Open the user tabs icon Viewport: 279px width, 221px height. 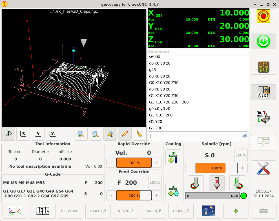[x=263, y=143]
